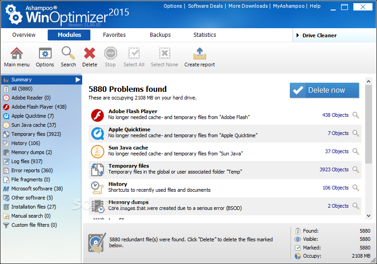Click the Apple Quicktime blue icon in list
The image size is (377, 264).
(97, 133)
